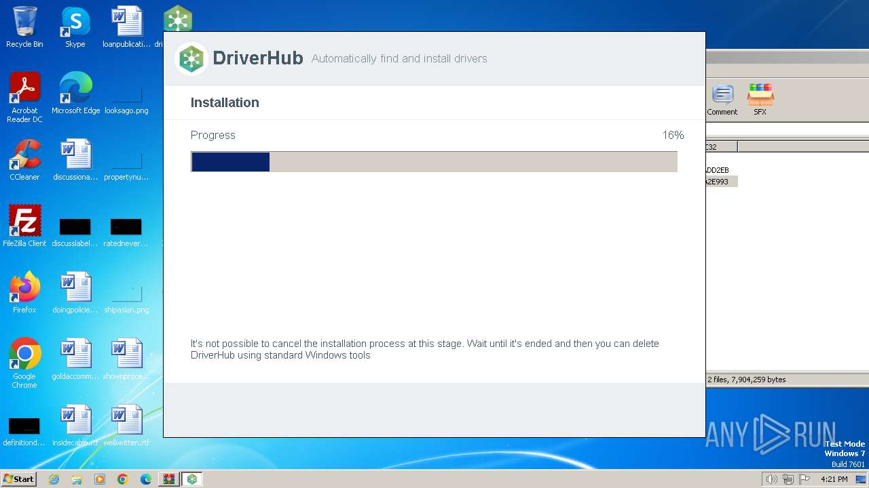The image size is (869, 488).
Task: Open the Skype desktop shortcut
Action: pos(75,27)
